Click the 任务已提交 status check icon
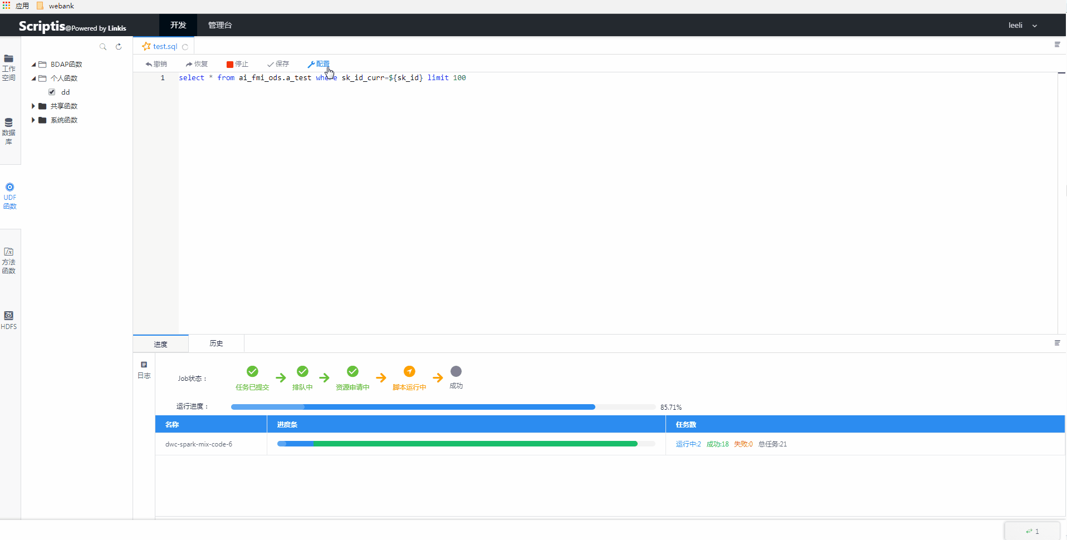 click(x=252, y=371)
